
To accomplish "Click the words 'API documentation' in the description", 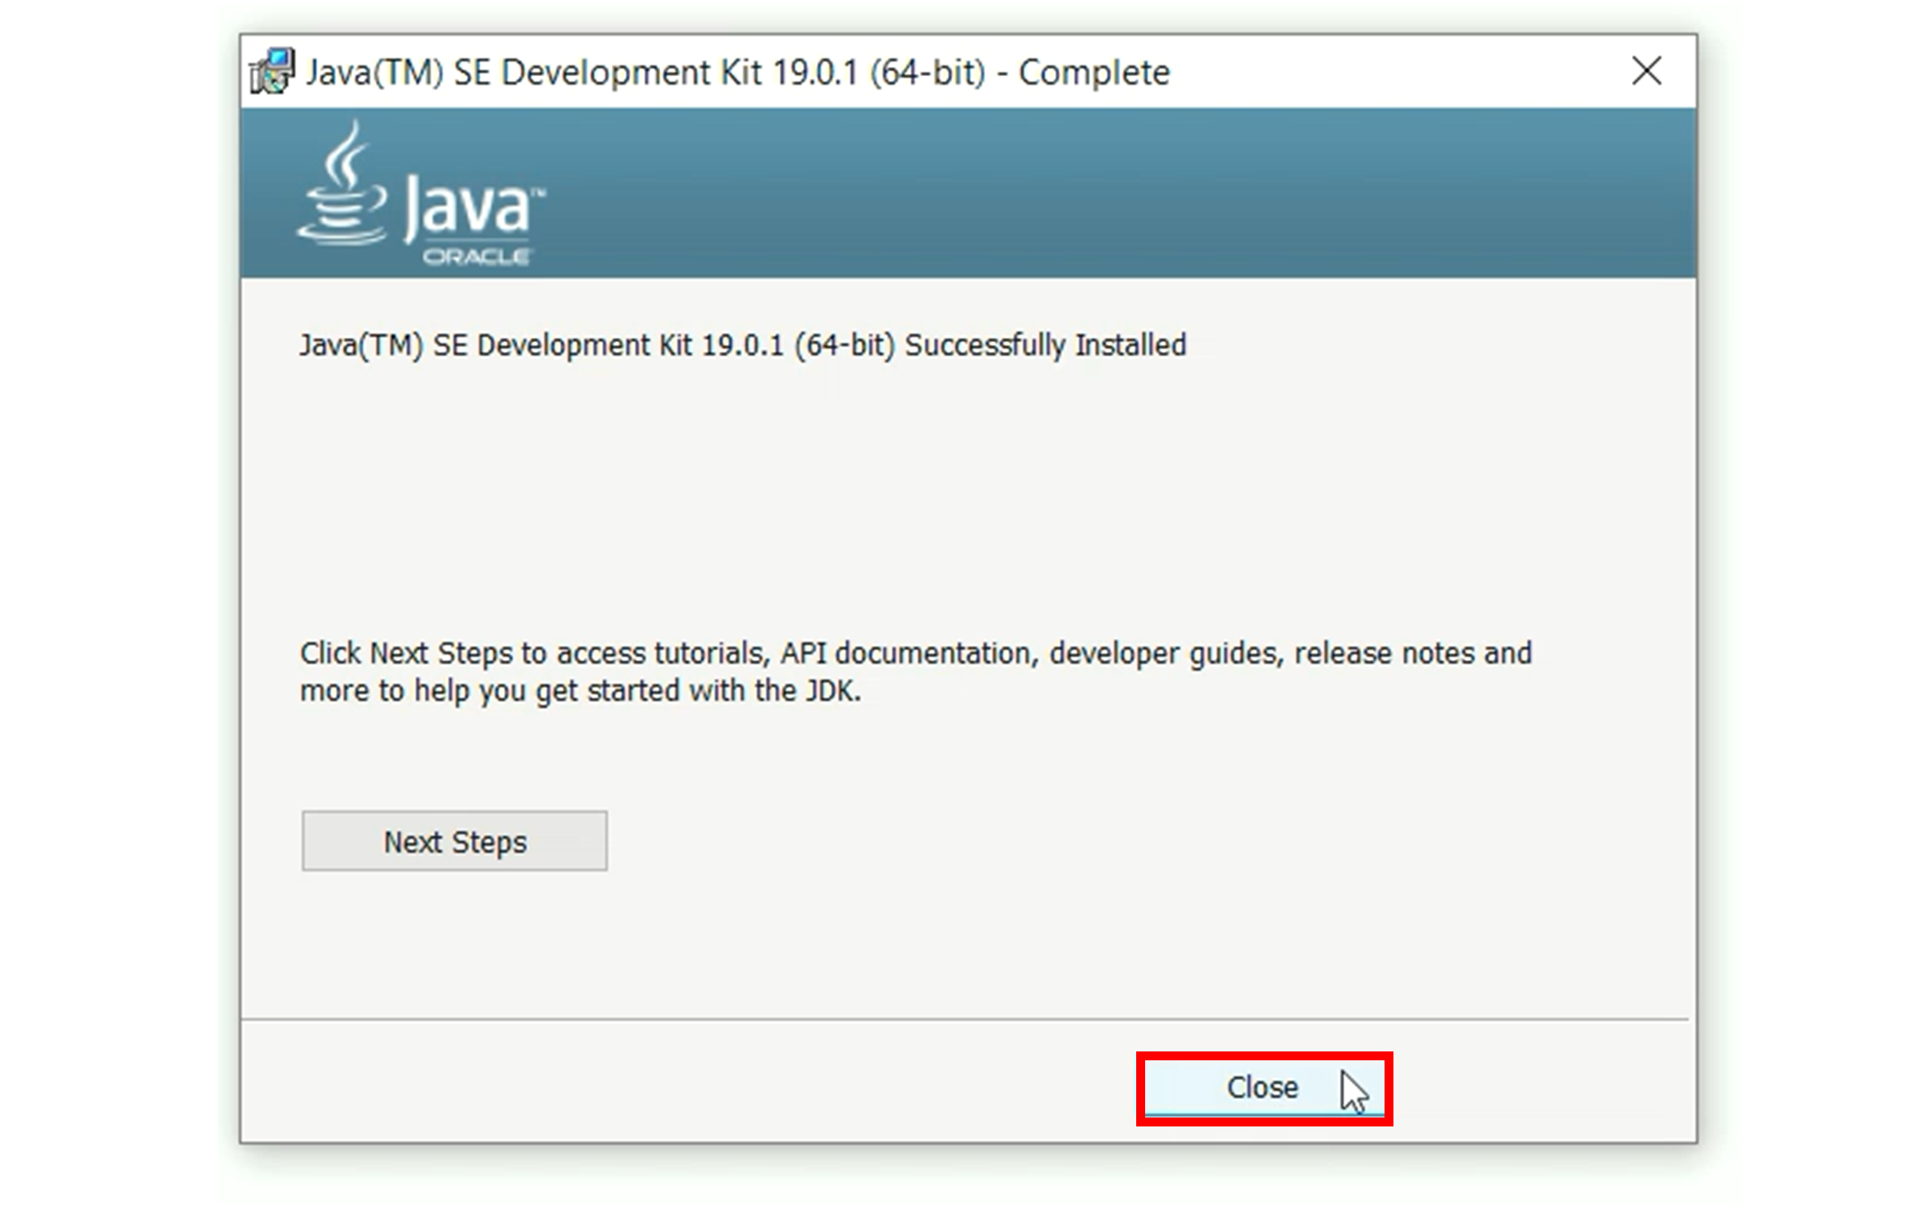I will click(x=905, y=654).
